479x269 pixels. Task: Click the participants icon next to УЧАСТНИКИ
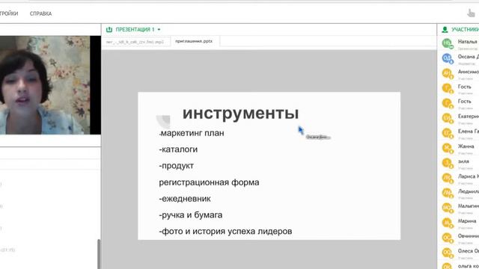(x=445, y=30)
